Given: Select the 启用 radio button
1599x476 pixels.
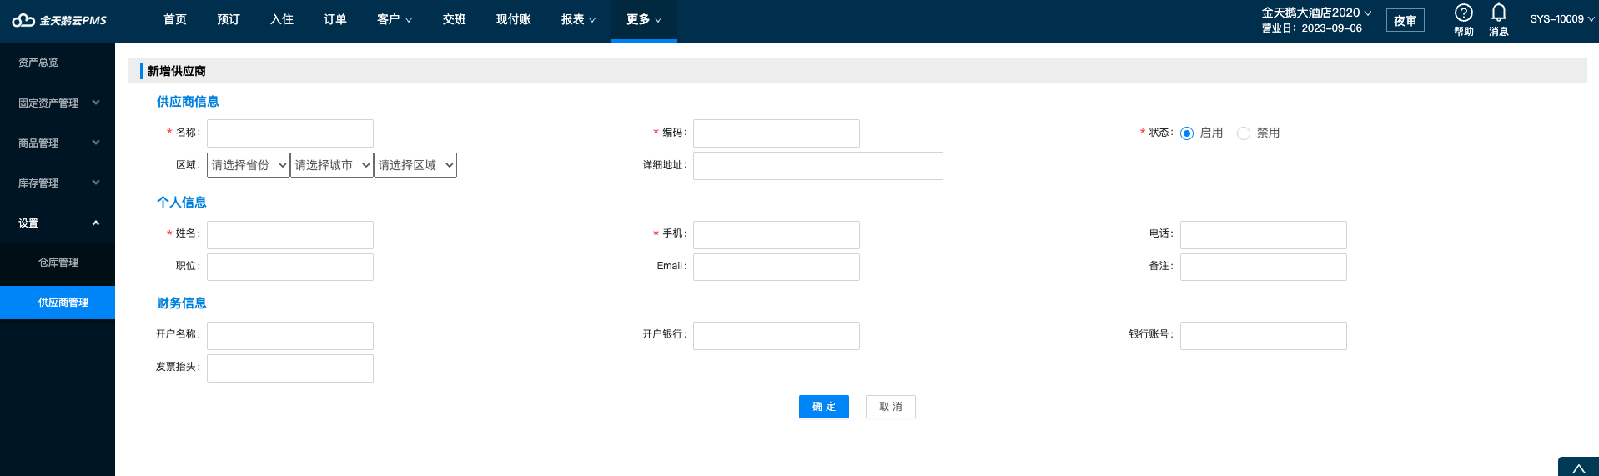Looking at the screenshot, I should click(1187, 133).
